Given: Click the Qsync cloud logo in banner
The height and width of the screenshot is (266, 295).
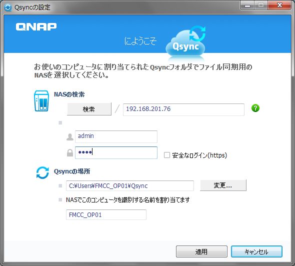Looking at the screenshot, I should [x=185, y=42].
